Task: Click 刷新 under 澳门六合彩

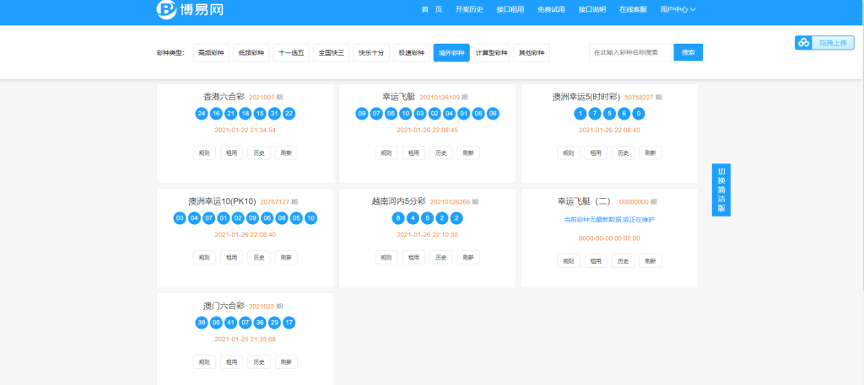Action: pos(286,362)
